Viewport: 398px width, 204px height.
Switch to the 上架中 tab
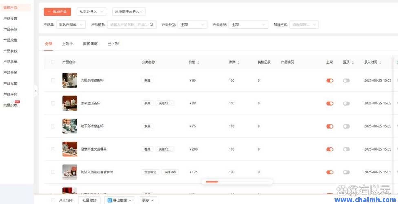[x=68, y=44]
